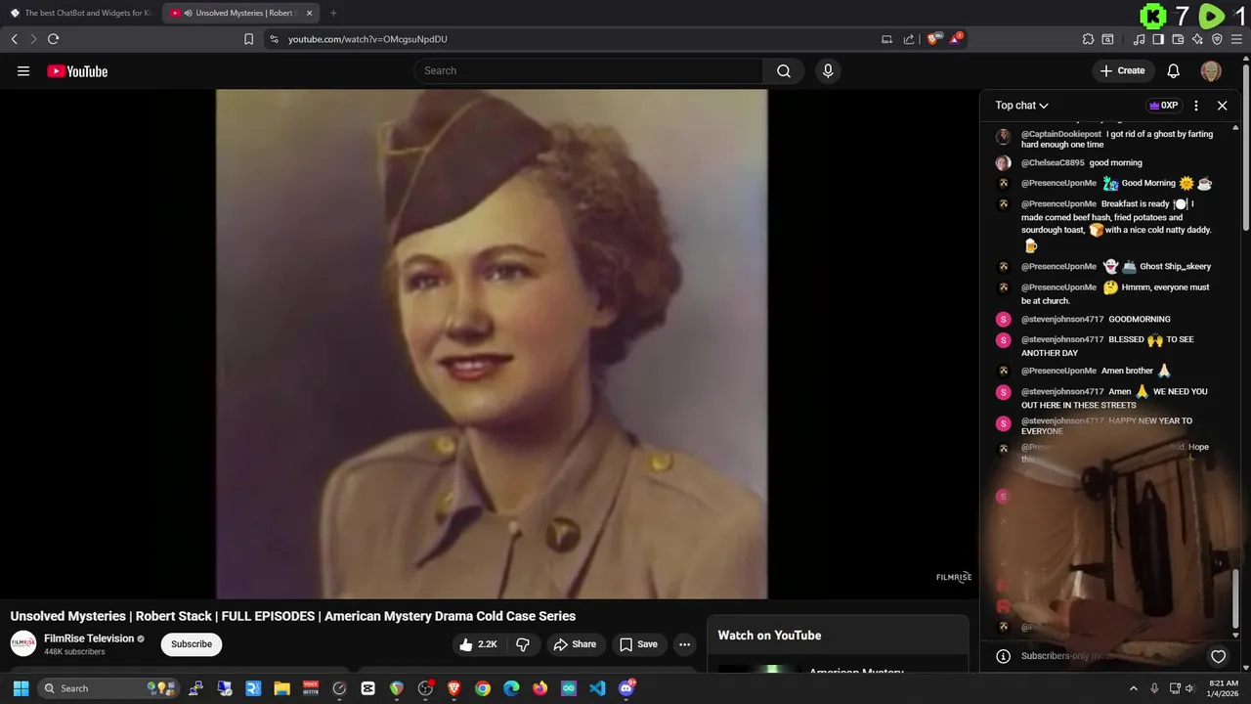Open Brave Shields lion icon

932,39
